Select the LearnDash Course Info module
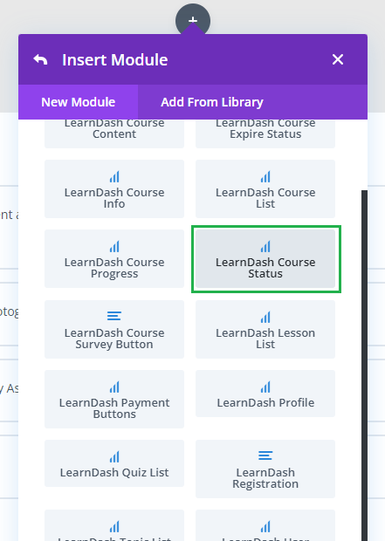 point(114,188)
